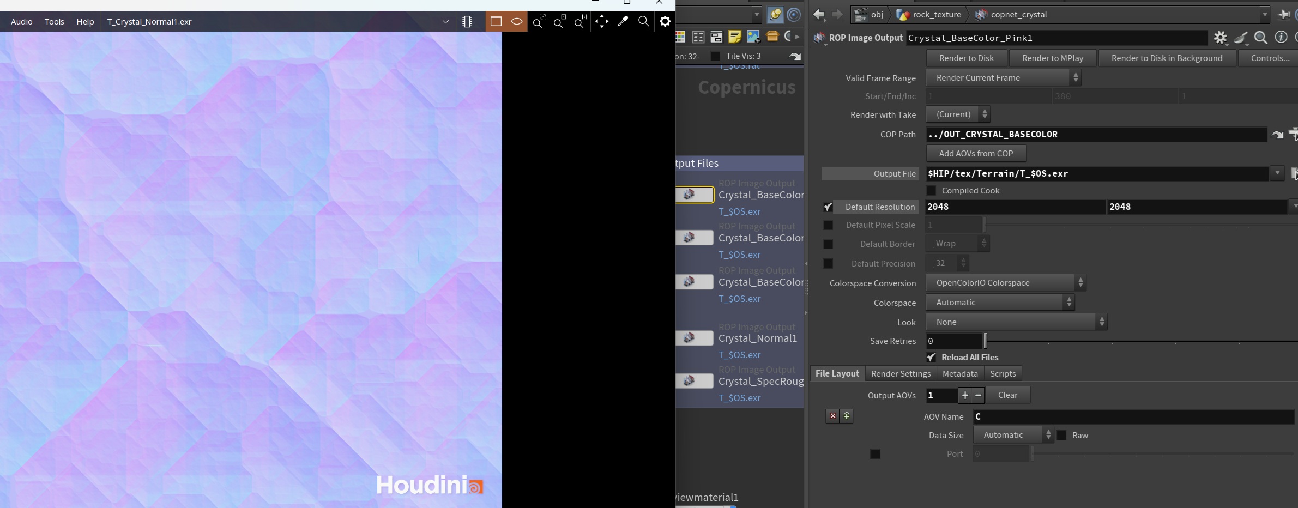Select the plain magnifier zoom tool in MPlay

[643, 21]
